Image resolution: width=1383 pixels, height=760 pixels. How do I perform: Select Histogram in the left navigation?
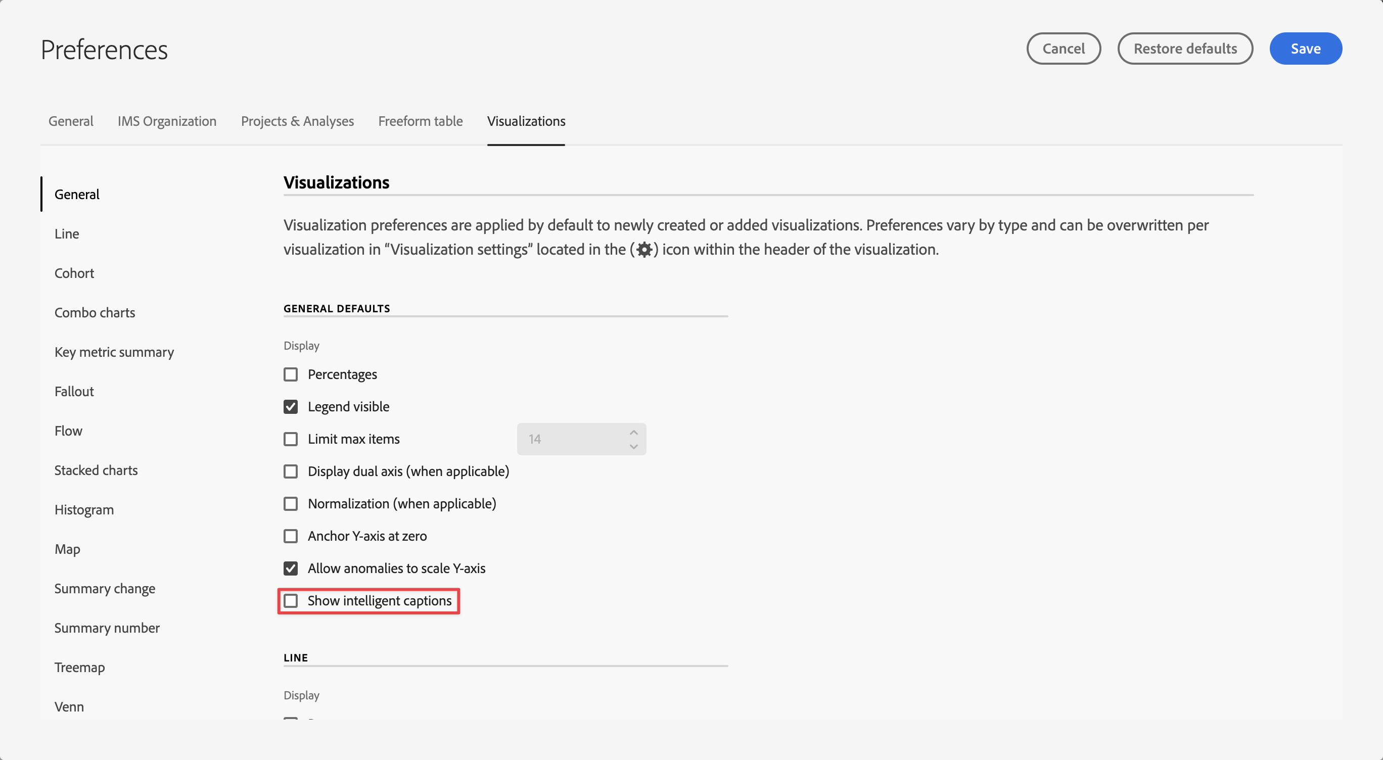point(84,510)
